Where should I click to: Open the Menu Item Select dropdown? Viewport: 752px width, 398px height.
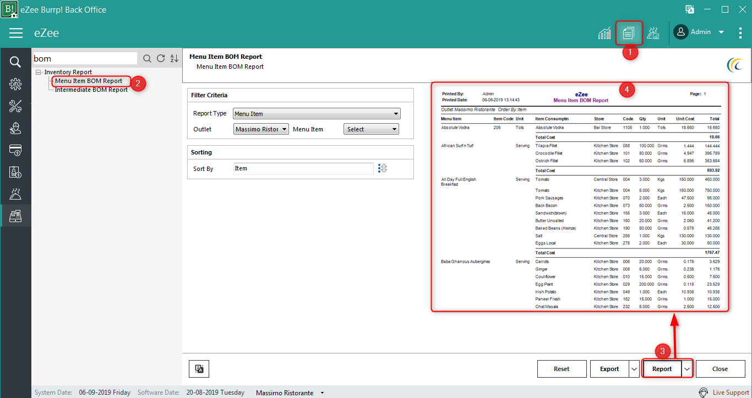370,129
